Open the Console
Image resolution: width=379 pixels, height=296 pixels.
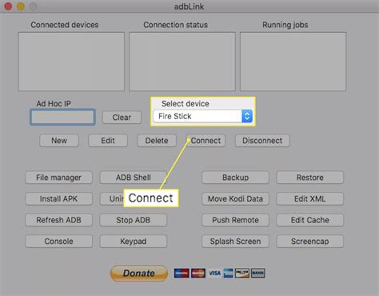[59, 242]
